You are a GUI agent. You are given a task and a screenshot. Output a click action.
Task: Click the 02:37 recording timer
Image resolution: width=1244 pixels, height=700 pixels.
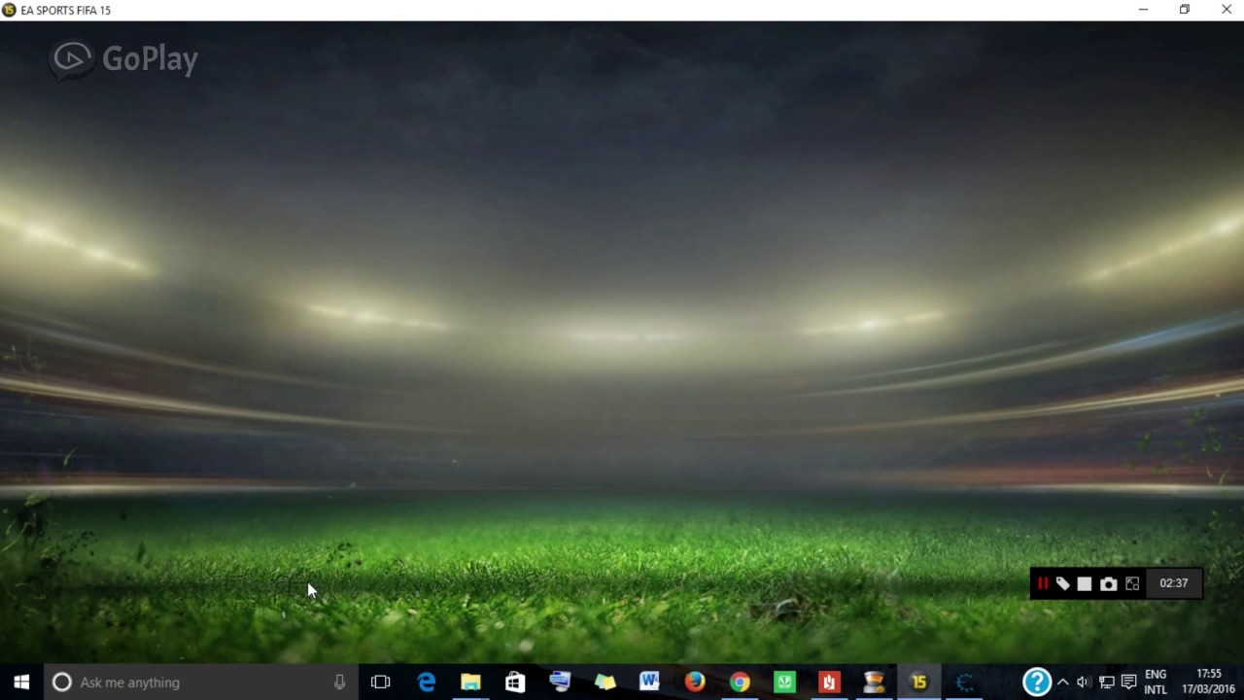pyautogui.click(x=1173, y=583)
